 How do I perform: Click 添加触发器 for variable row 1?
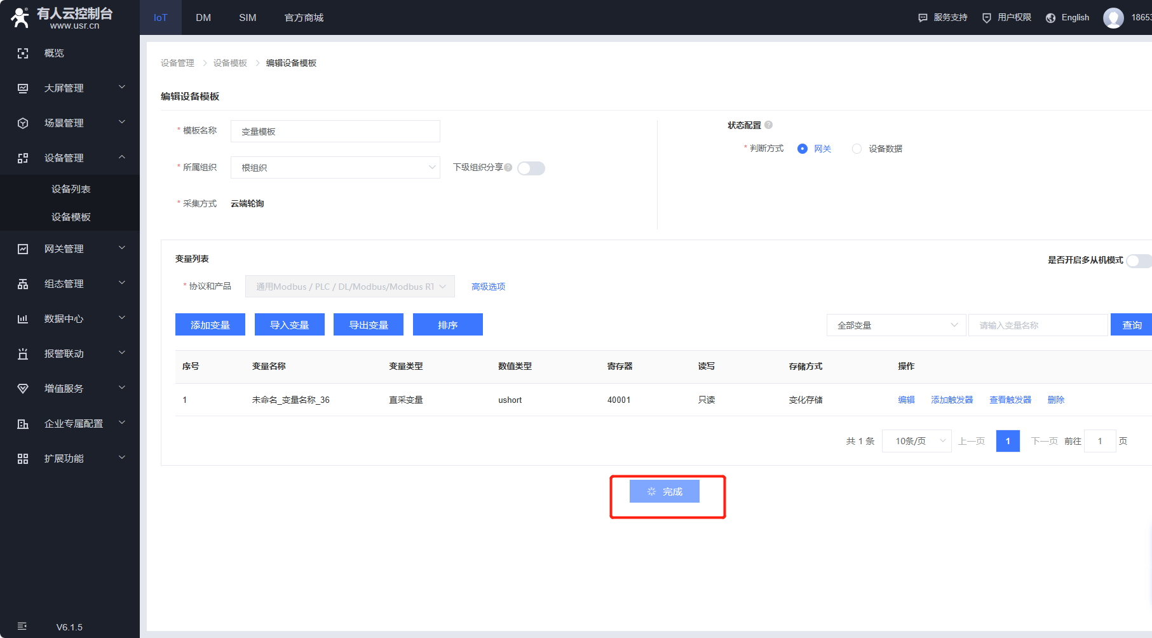(952, 400)
